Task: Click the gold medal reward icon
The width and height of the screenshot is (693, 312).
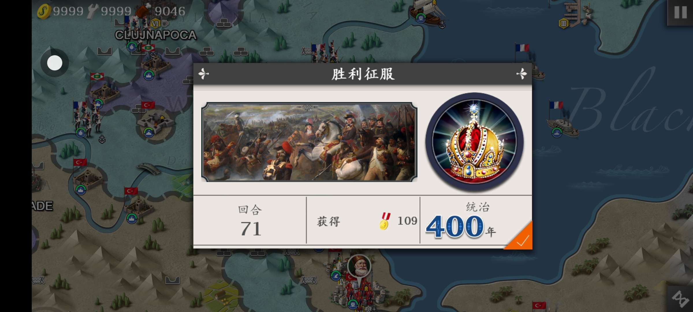Action: pyautogui.click(x=385, y=221)
